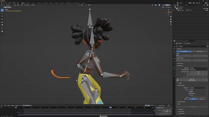Click the Blender logo menu icon
This screenshot has width=209, height=117.
tap(1, 3)
